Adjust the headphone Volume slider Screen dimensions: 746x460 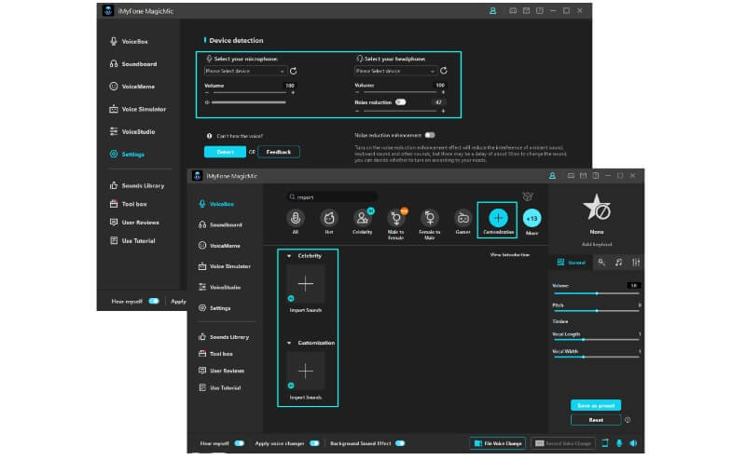400,92
